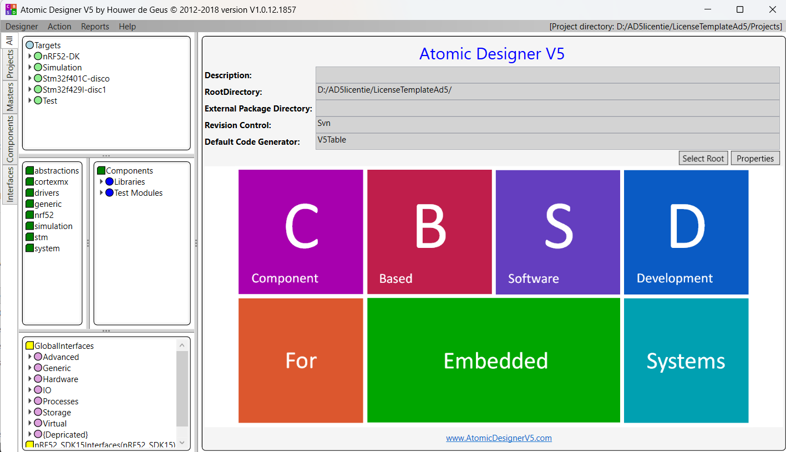
Task: Expand the Test Modules tree node
Action: click(x=102, y=193)
